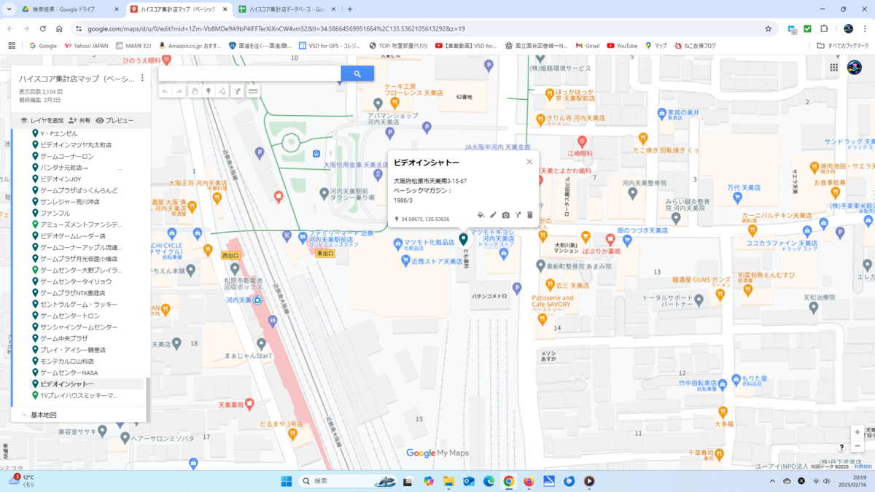Click the pencil edit icon in popup
This screenshot has height=492, width=875.
493,215
